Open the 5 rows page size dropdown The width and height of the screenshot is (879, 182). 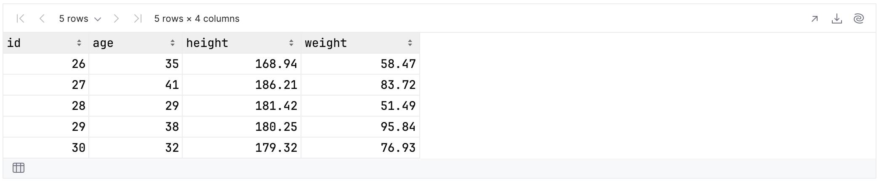[x=80, y=18]
